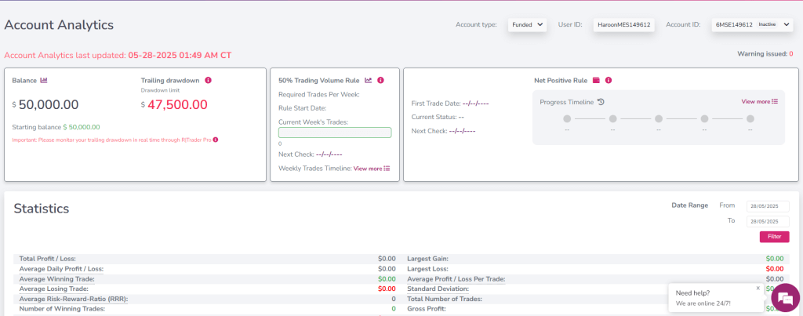
Task: Click the Warning issued: 0 text
Action: tap(765, 53)
